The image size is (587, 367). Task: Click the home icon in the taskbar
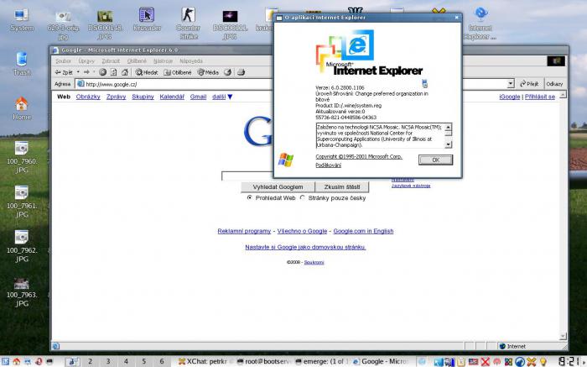click(x=16, y=361)
